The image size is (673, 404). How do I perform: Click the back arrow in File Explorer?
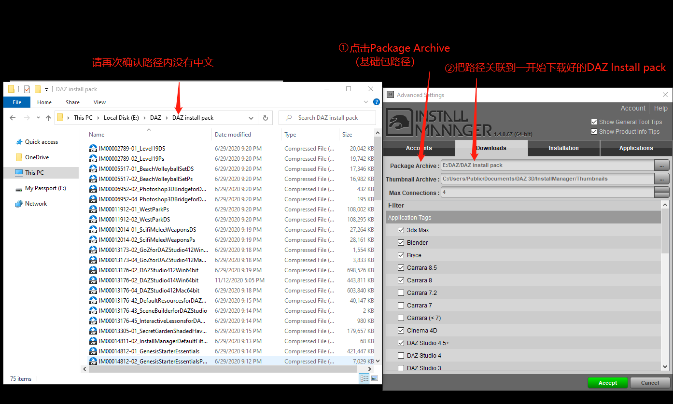pyautogui.click(x=13, y=118)
